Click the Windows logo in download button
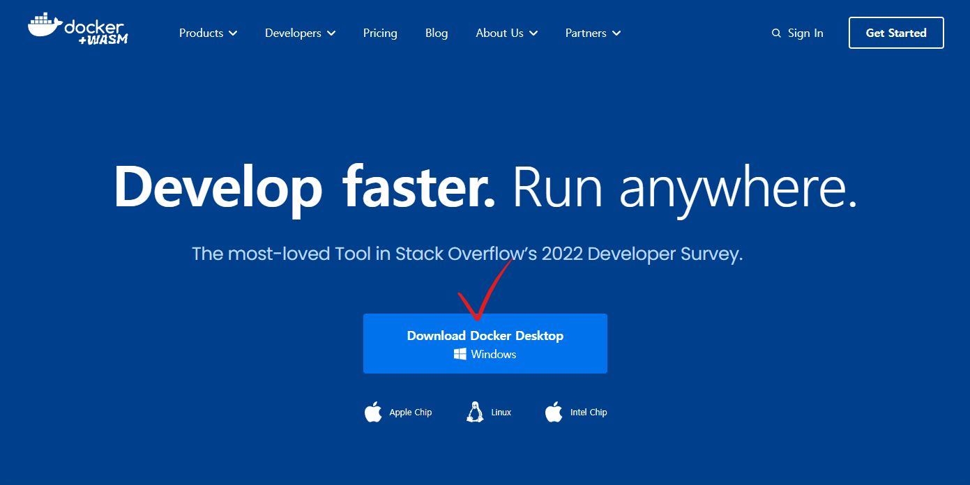Image resolution: width=970 pixels, height=485 pixels. [x=460, y=354]
